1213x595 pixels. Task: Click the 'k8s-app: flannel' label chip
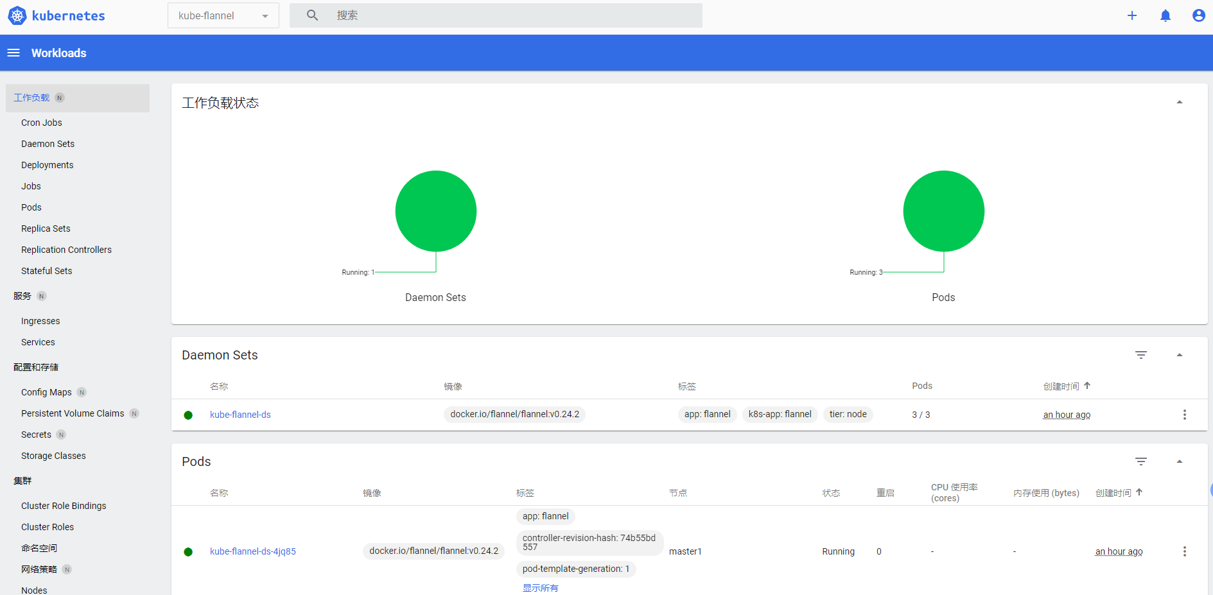tap(780, 414)
